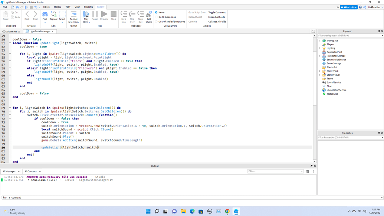The height and width of the screenshot is (216, 384).
Task: Click the Find binoculars icon
Action: (45, 14)
